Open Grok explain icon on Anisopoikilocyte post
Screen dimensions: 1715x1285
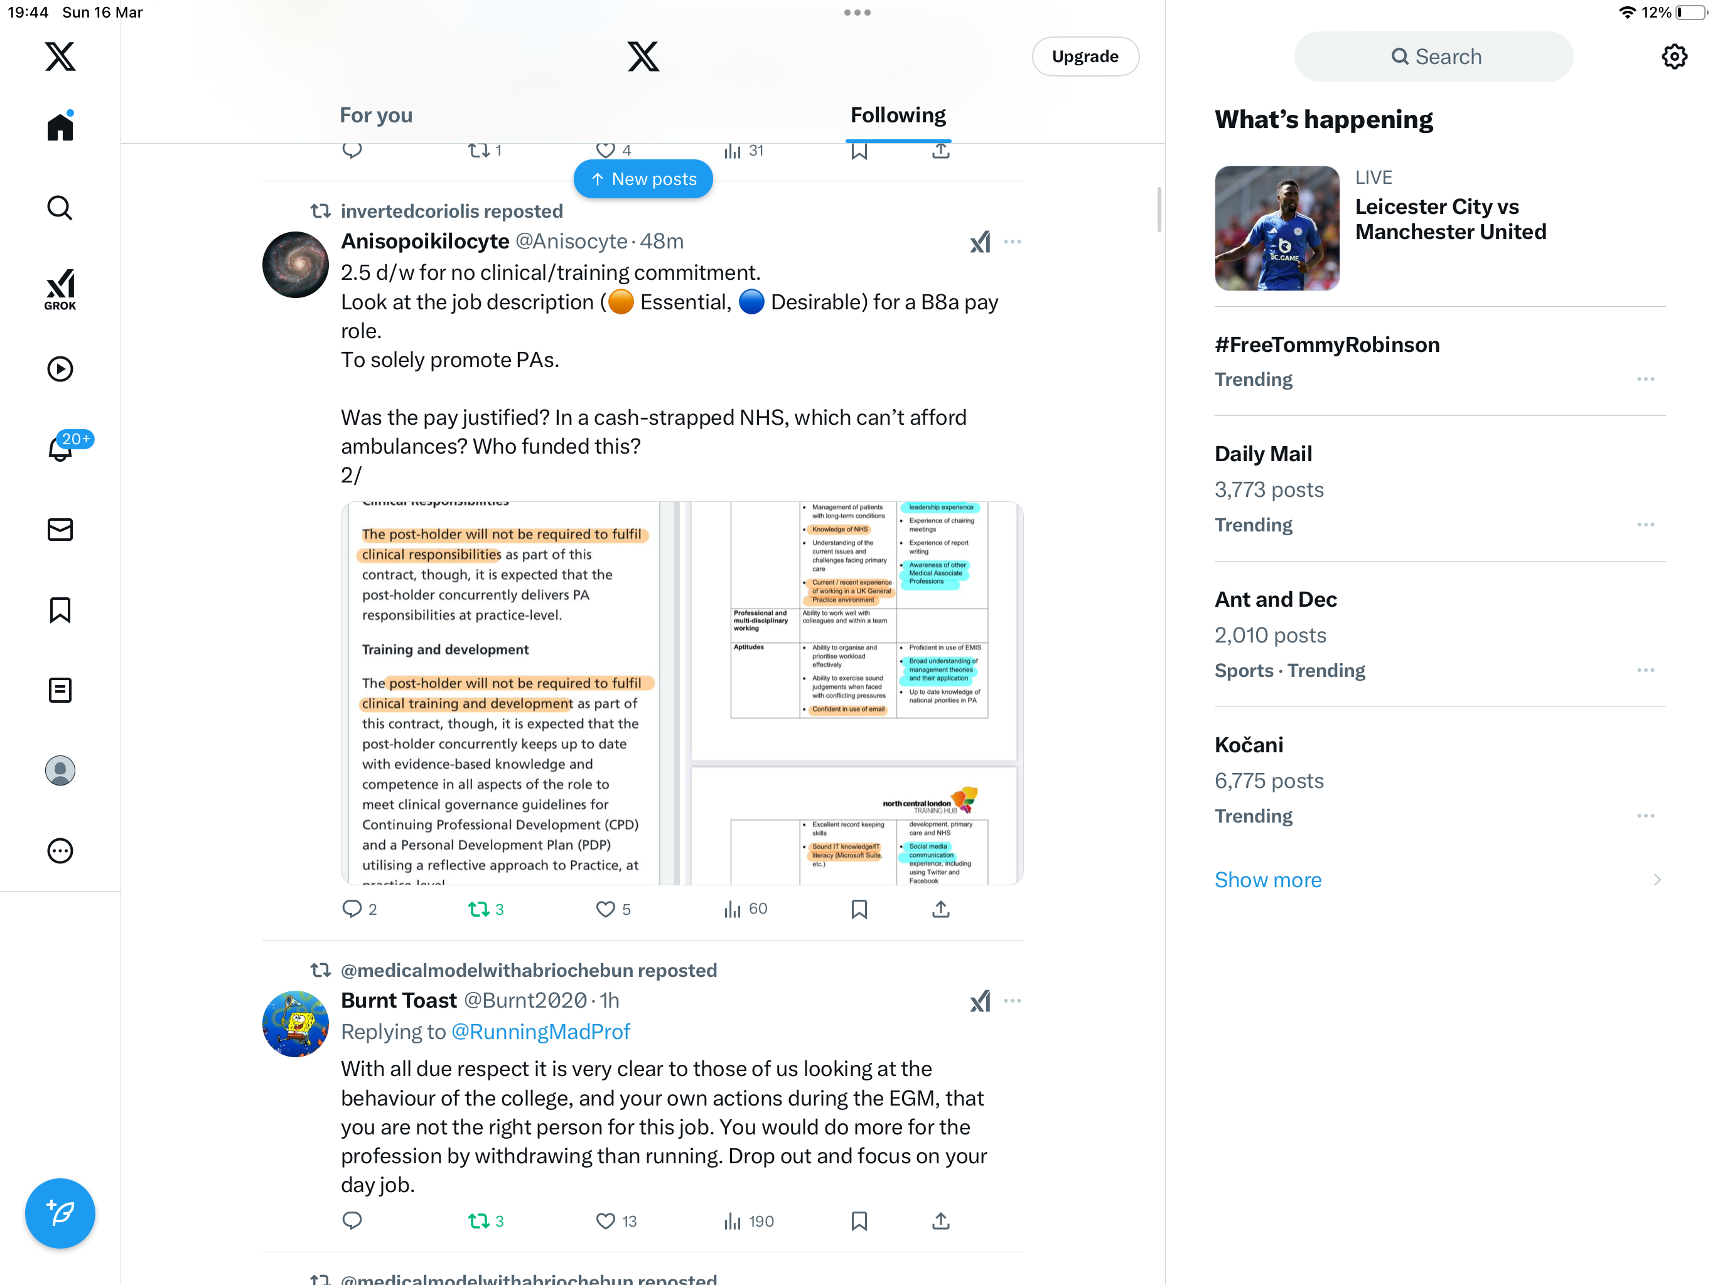click(x=980, y=242)
